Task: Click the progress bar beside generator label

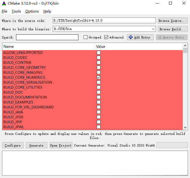Action: pyautogui.click(x=172, y=145)
